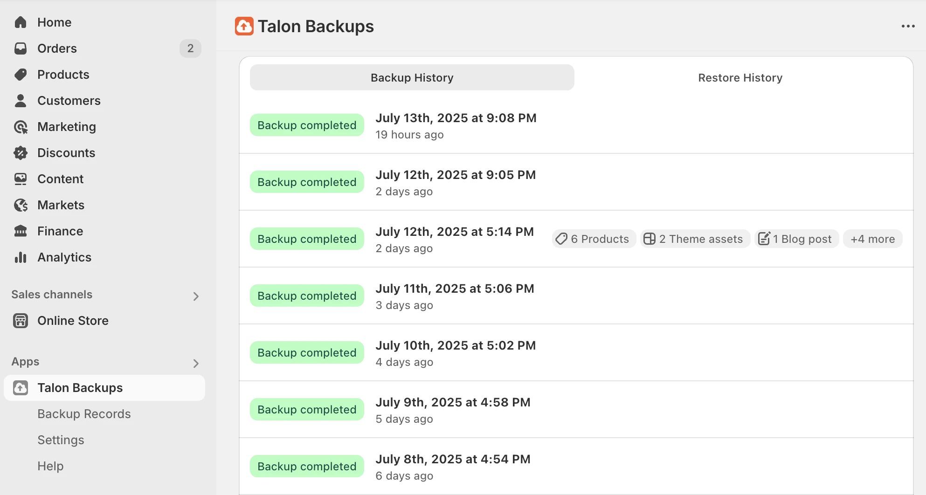
Task: Switch to the Restore History tab
Action: click(x=740, y=77)
